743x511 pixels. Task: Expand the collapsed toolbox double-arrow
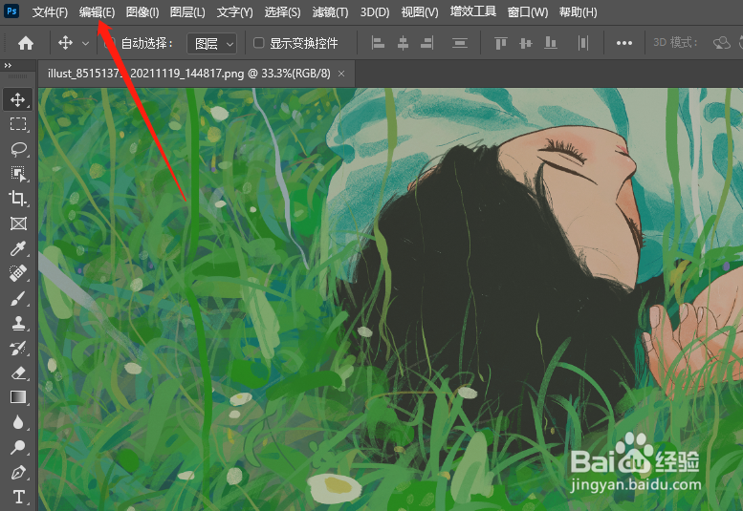(x=8, y=65)
